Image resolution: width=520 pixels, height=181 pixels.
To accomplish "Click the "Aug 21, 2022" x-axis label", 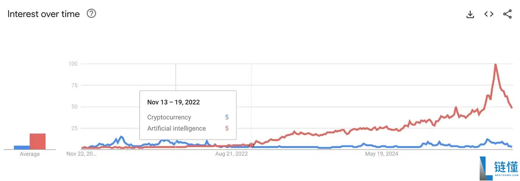I will (231, 154).
